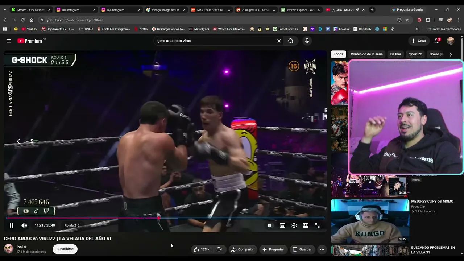Toggle the autoplay switch in player
The image size is (464, 261).
pos(269,225)
